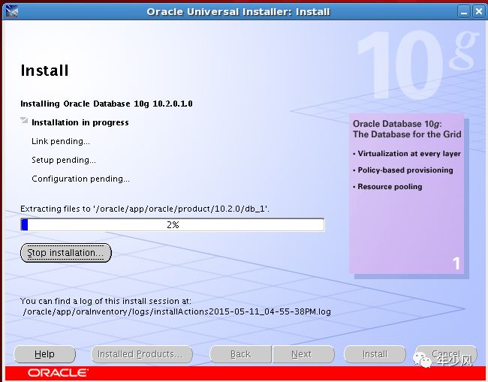This screenshot has height=382, width=488.
Task: Click the Oracle installer window menu icon
Action: point(12,11)
